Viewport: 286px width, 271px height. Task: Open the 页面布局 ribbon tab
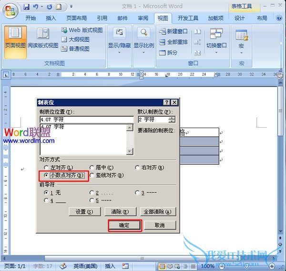(76, 18)
